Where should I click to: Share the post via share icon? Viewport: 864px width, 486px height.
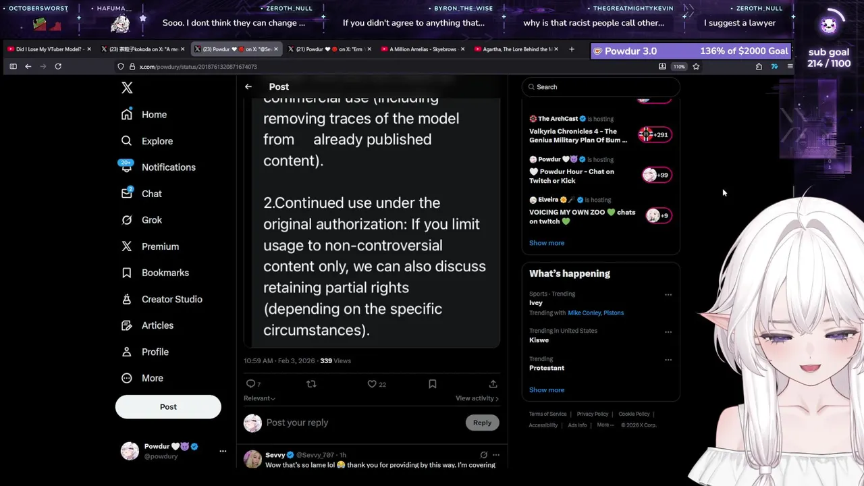493,384
